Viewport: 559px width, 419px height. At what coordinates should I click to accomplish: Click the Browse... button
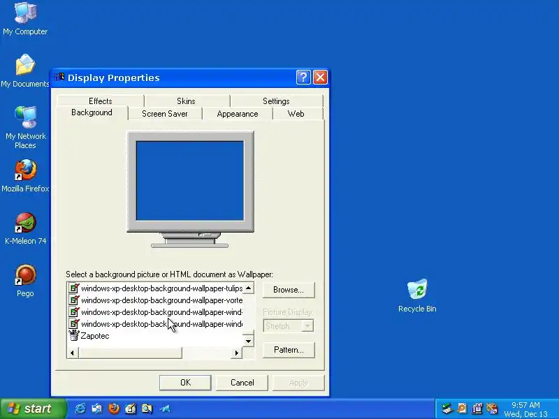[289, 290]
